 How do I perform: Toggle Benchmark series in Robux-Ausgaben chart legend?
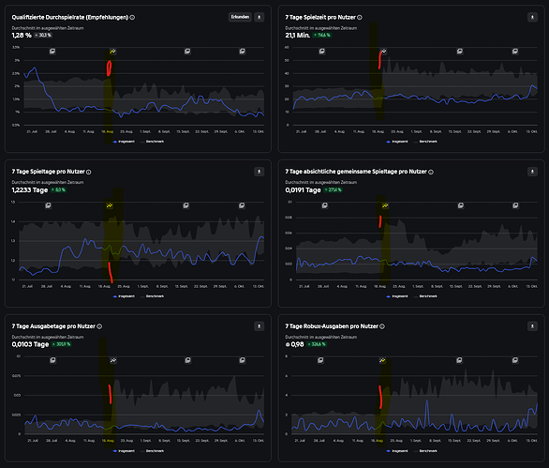(x=425, y=451)
